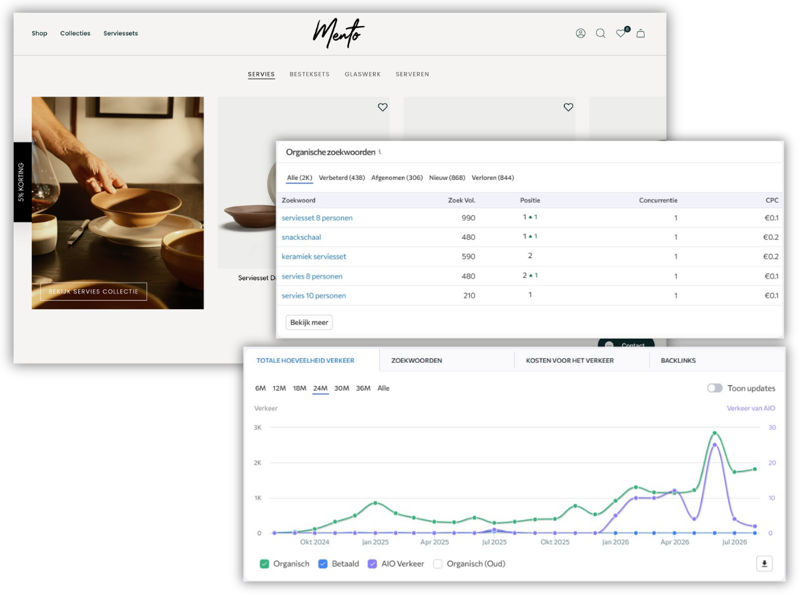Add the Serviesset product card to wishlist

pyautogui.click(x=382, y=107)
